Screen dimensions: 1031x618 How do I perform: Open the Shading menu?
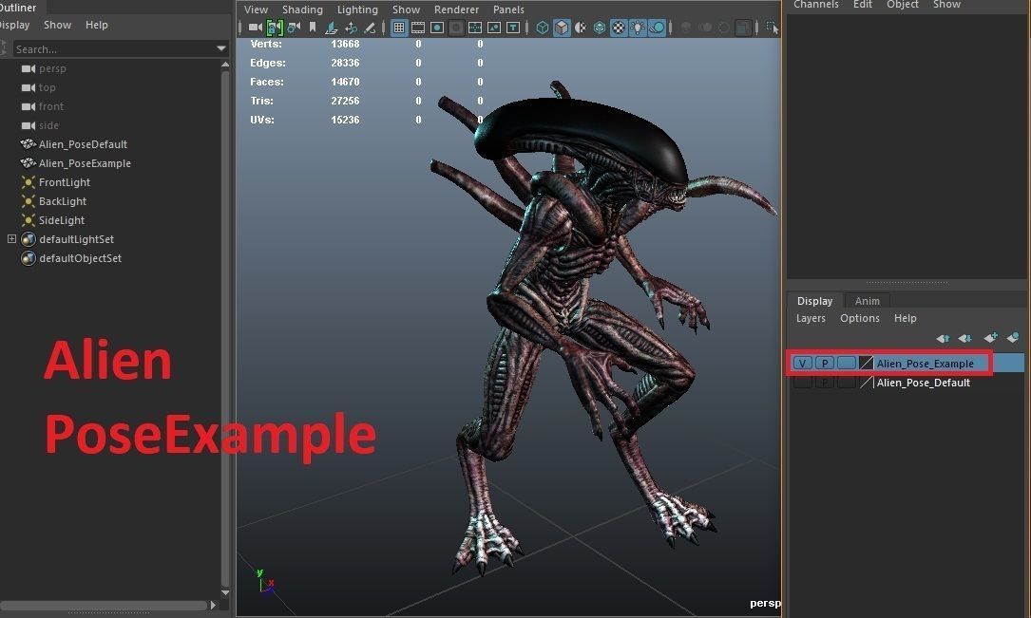(302, 9)
